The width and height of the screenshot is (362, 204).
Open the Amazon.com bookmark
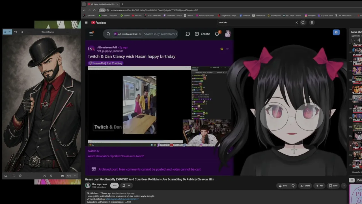click(x=259, y=16)
